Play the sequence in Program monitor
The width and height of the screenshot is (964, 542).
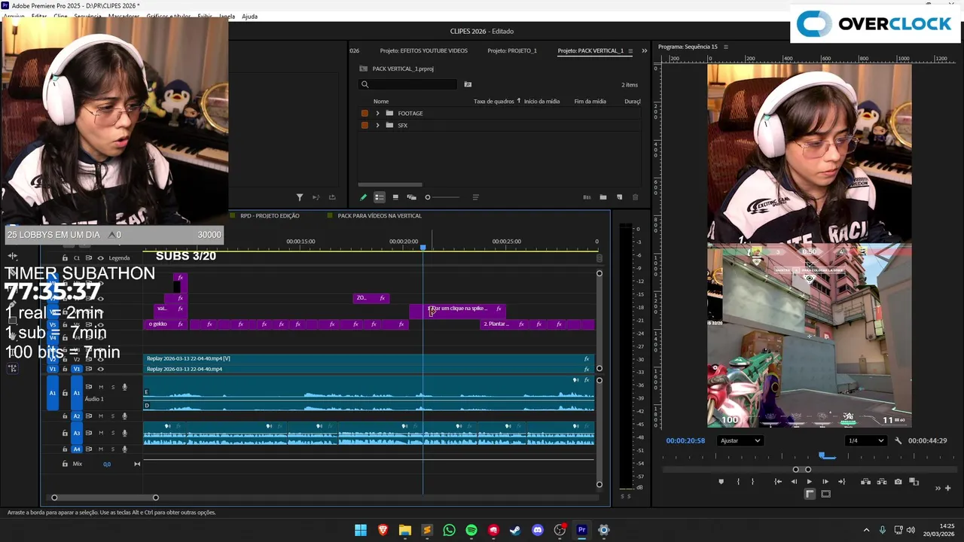[x=810, y=482]
